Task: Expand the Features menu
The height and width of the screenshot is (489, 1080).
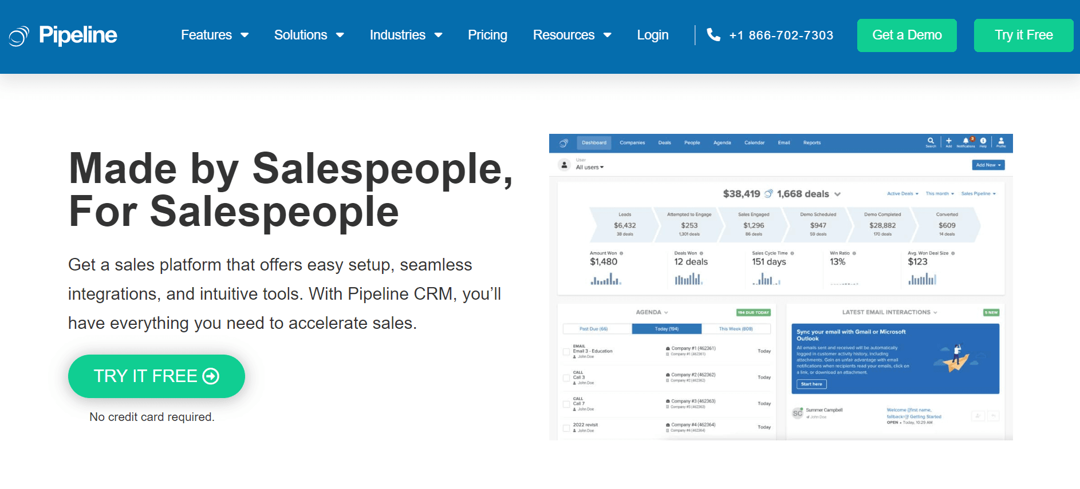Action: point(215,35)
